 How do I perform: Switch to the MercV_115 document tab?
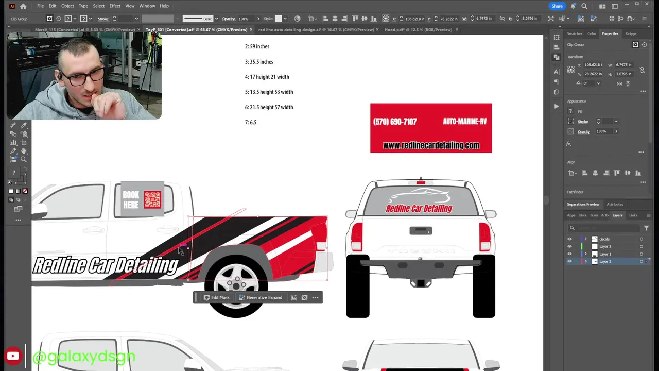85,30
